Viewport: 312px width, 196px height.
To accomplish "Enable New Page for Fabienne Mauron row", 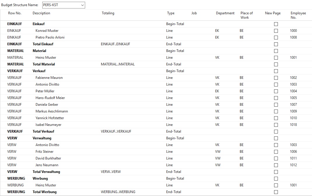I will click(x=276, y=78).
